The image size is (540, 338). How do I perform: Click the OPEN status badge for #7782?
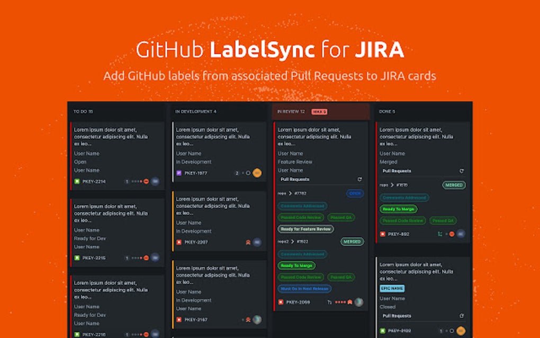(x=355, y=193)
